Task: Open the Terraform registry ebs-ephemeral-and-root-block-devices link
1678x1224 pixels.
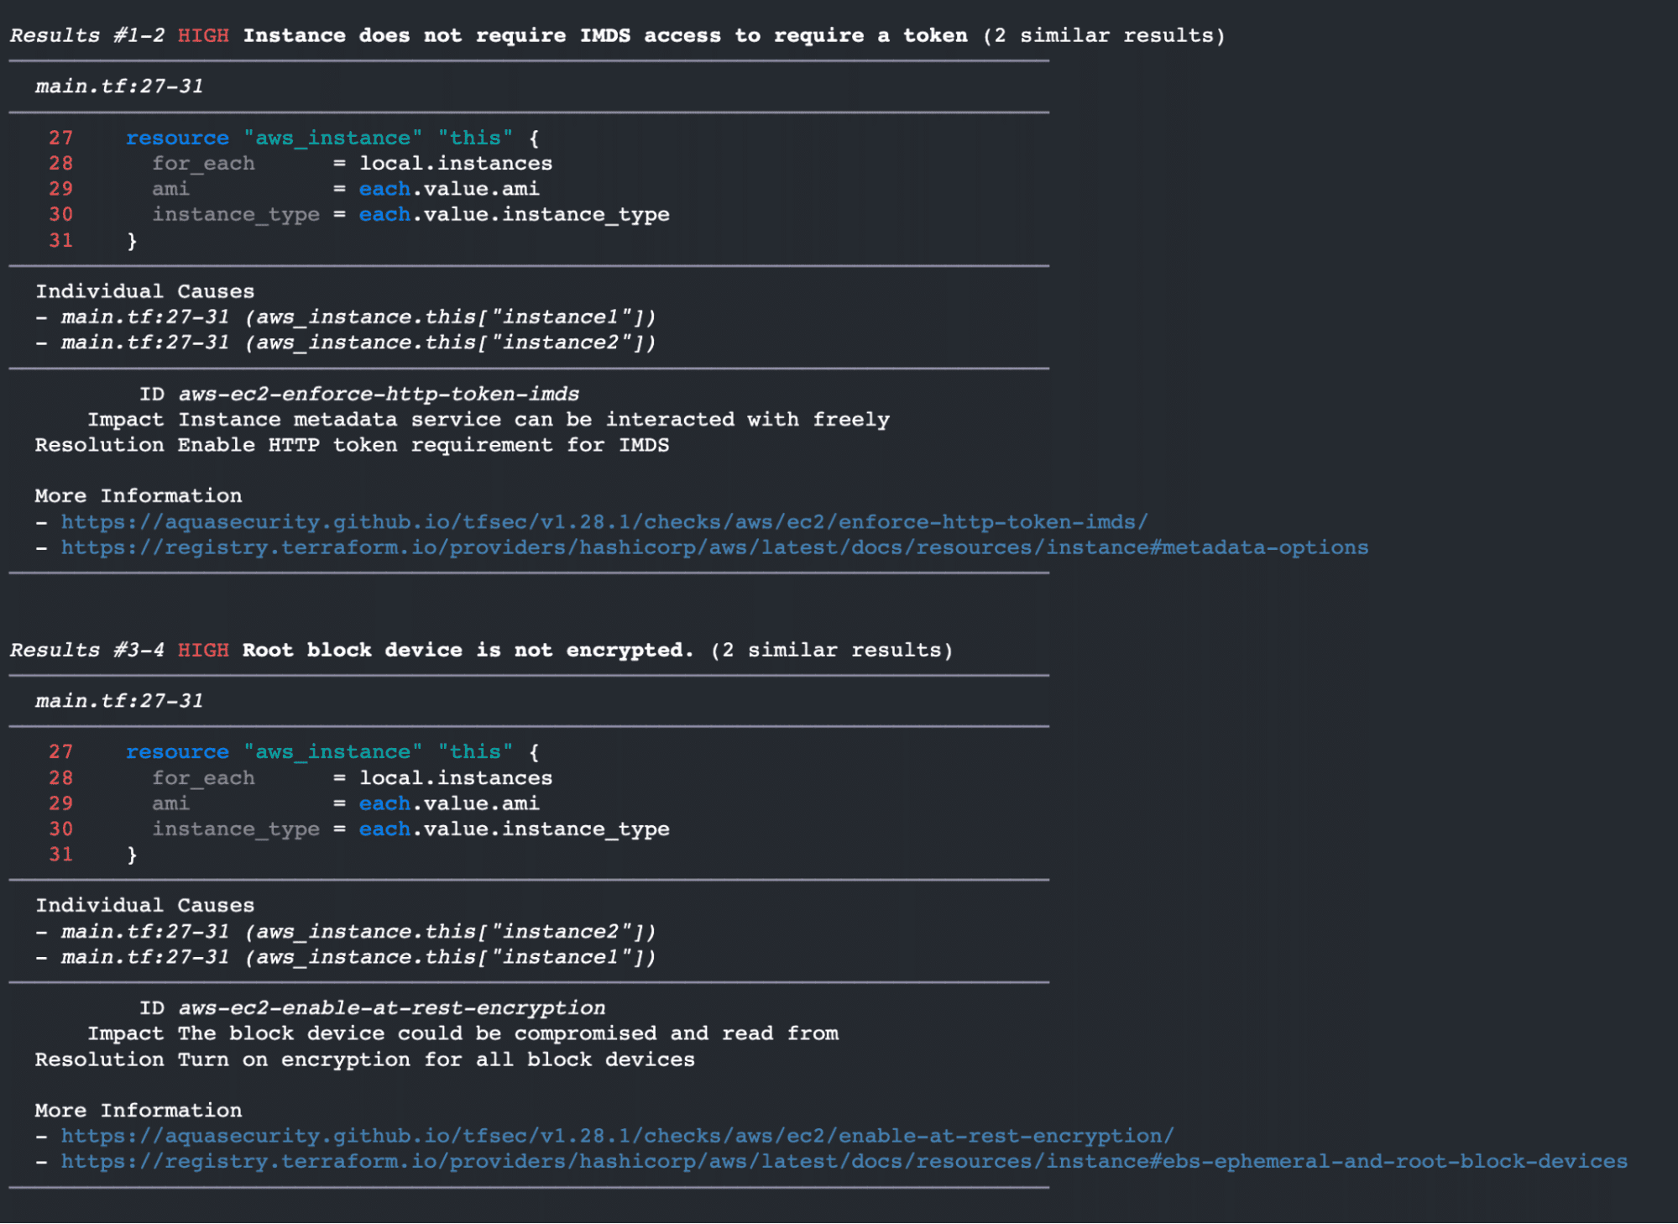Action: point(844,1161)
